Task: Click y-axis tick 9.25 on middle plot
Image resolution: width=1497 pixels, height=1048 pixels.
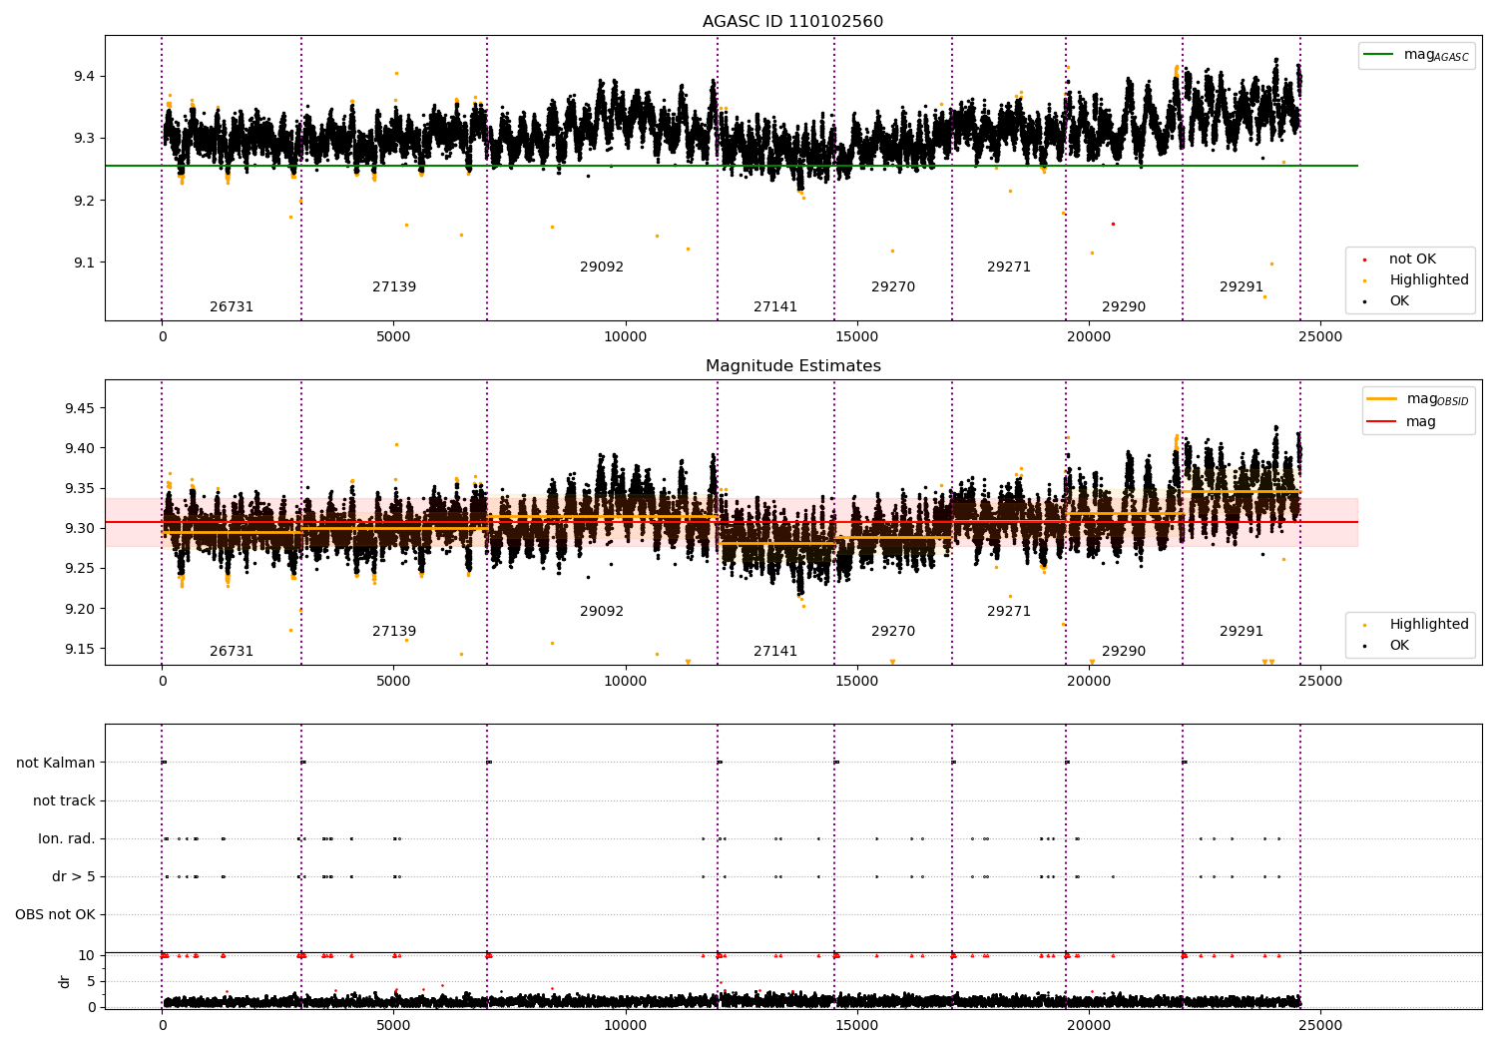Action: (80, 569)
